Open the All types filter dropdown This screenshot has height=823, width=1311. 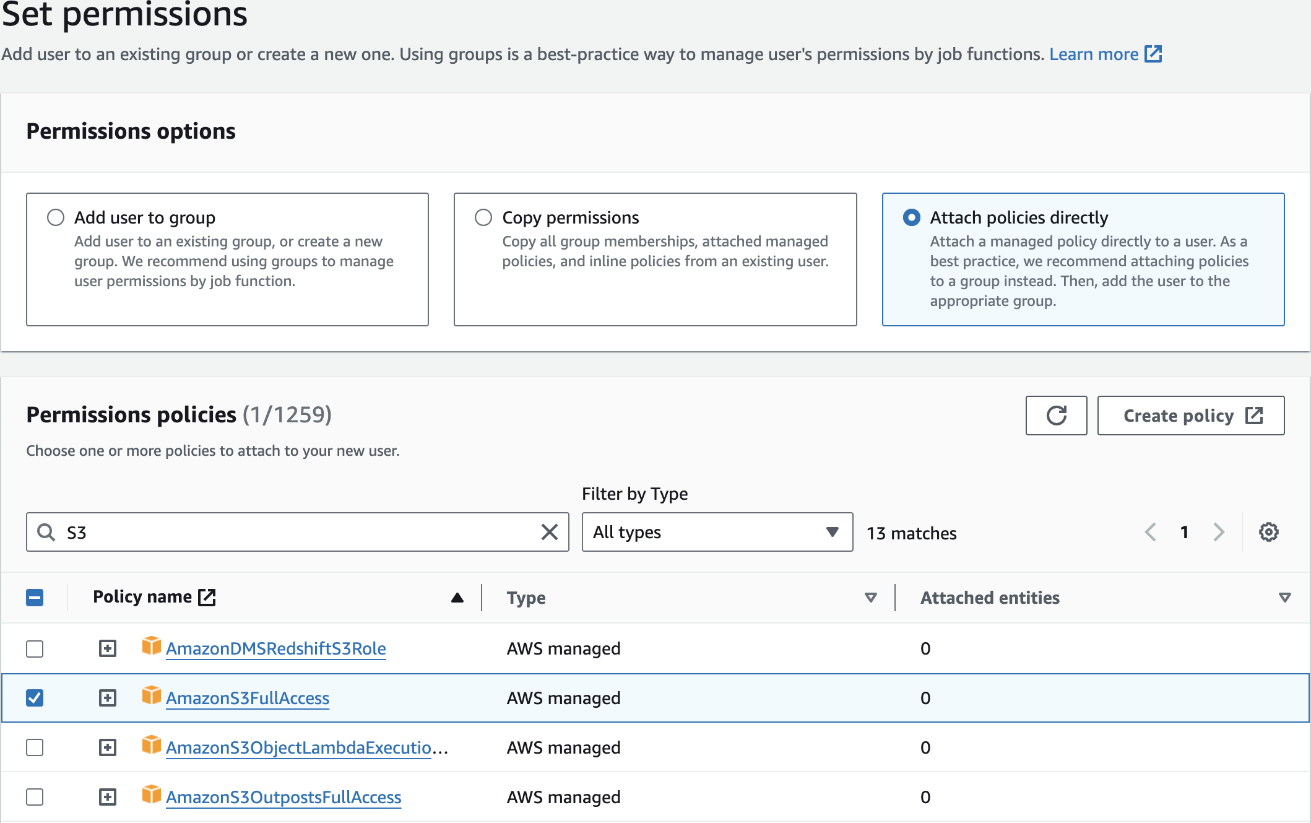717,532
